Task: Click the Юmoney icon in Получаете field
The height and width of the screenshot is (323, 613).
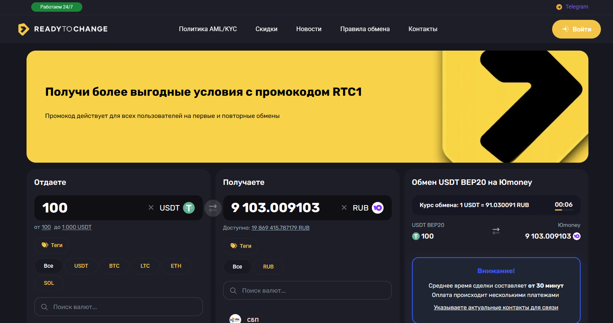Action: [378, 208]
